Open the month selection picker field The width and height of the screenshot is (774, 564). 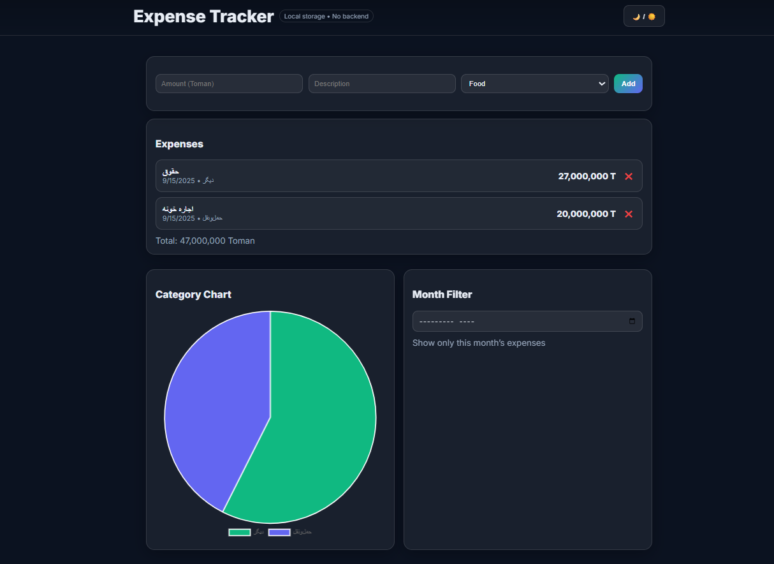tap(527, 321)
